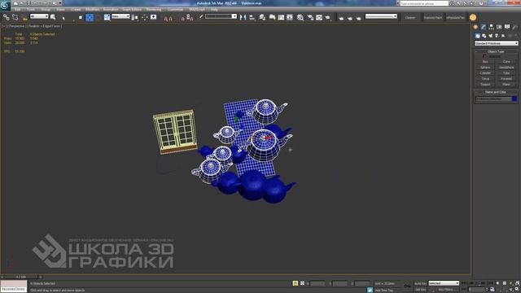Select the Geometry category icon
This screenshot has width=521, height=293.
click(x=478, y=36)
